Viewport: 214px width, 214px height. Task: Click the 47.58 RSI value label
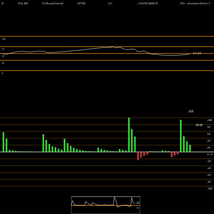pyautogui.click(x=197, y=53)
